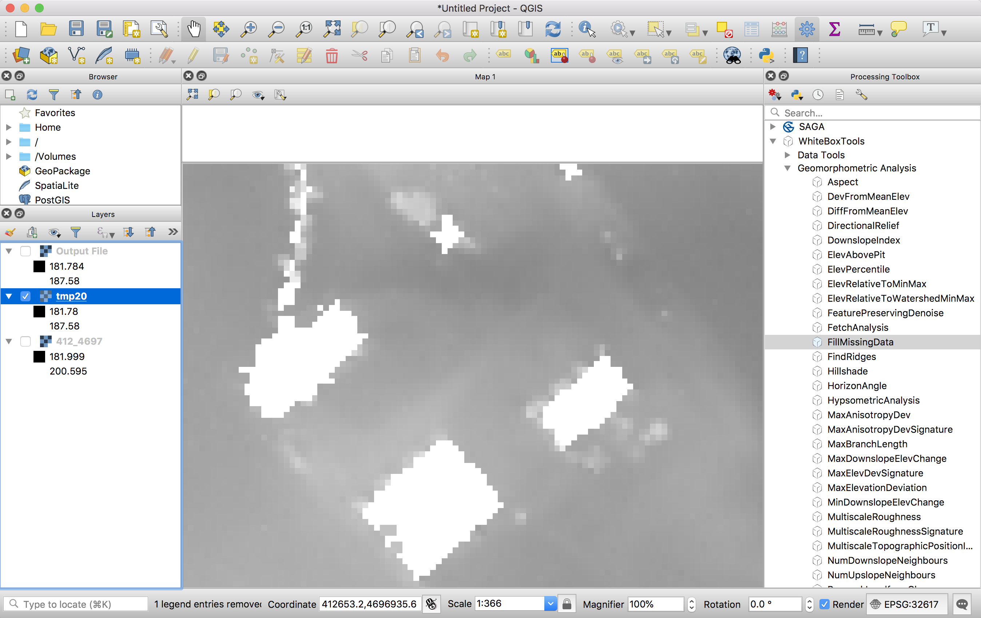Uncheck the tmp20 layer visibility

pos(25,296)
